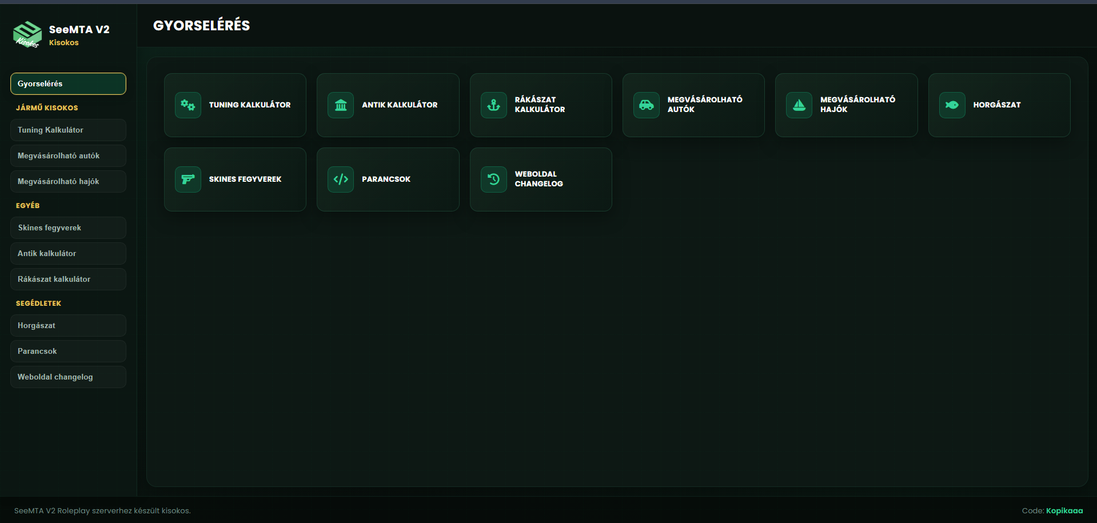Click the SEGÉDLETEK section heading
This screenshot has height=523, width=1097.
38,304
